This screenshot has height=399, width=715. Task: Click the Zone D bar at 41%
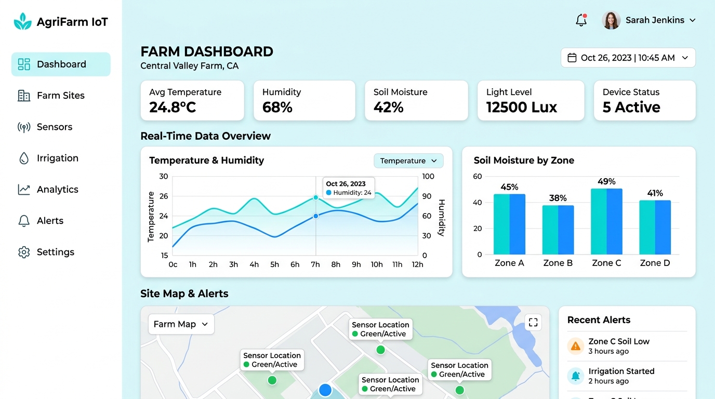(655, 228)
